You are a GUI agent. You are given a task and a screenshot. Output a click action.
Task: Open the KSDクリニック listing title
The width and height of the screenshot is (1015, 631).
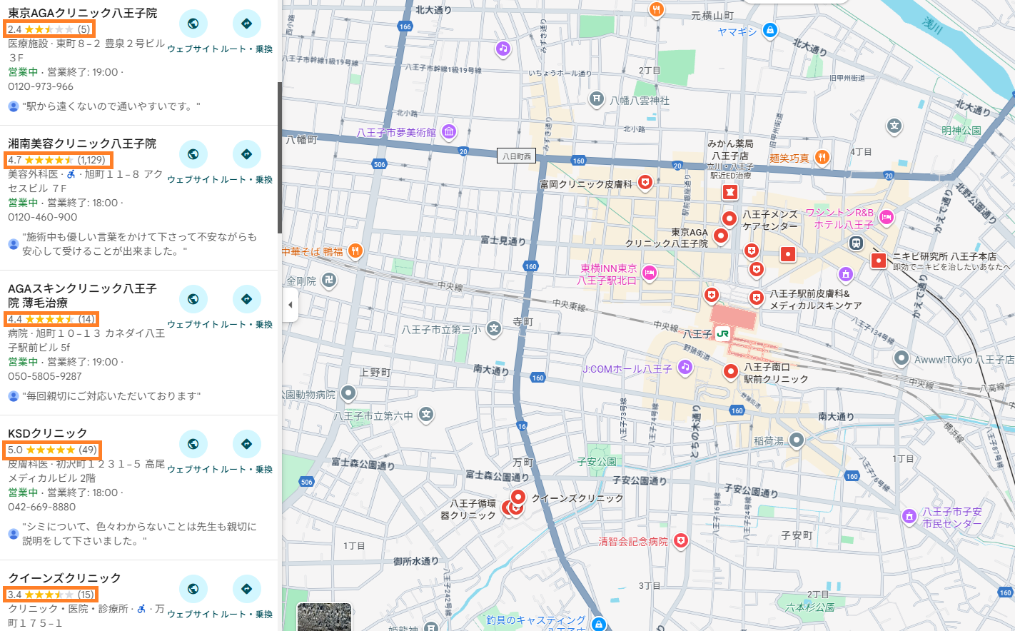(48, 433)
